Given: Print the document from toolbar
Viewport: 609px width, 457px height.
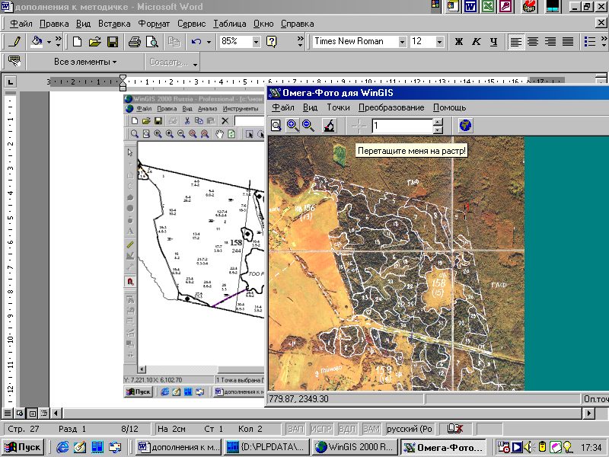Looking at the screenshot, I should coord(135,42).
